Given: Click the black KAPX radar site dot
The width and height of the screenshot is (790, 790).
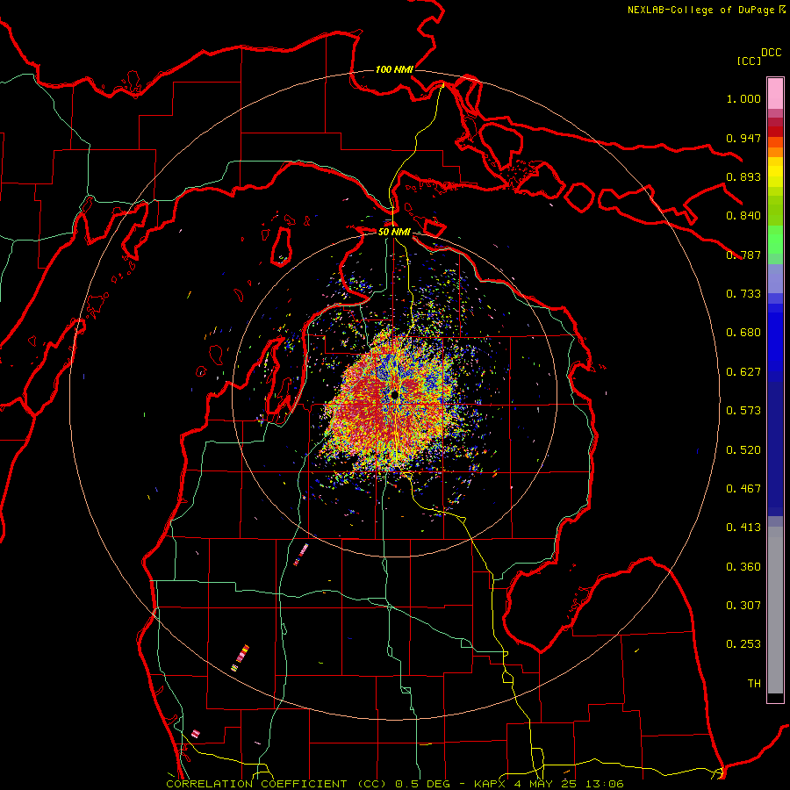Looking at the screenshot, I should tap(394, 394).
